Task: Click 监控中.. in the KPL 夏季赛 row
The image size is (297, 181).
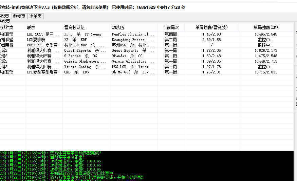Action: click(265, 45)
